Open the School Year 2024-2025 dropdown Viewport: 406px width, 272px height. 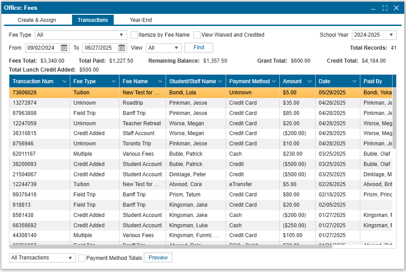391,34
